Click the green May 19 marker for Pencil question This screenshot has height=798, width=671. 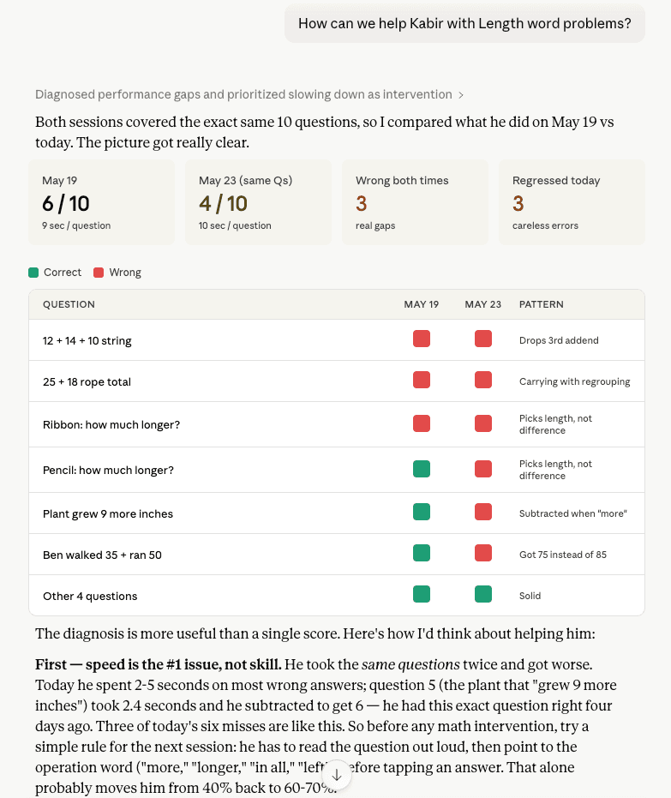click(x=422, y=469)
